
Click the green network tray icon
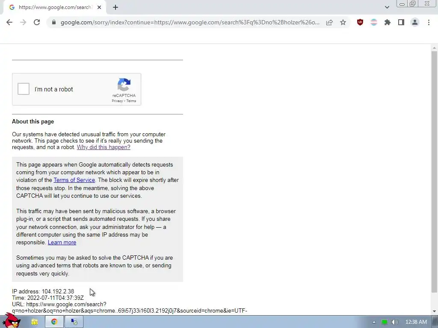point(385,322)
